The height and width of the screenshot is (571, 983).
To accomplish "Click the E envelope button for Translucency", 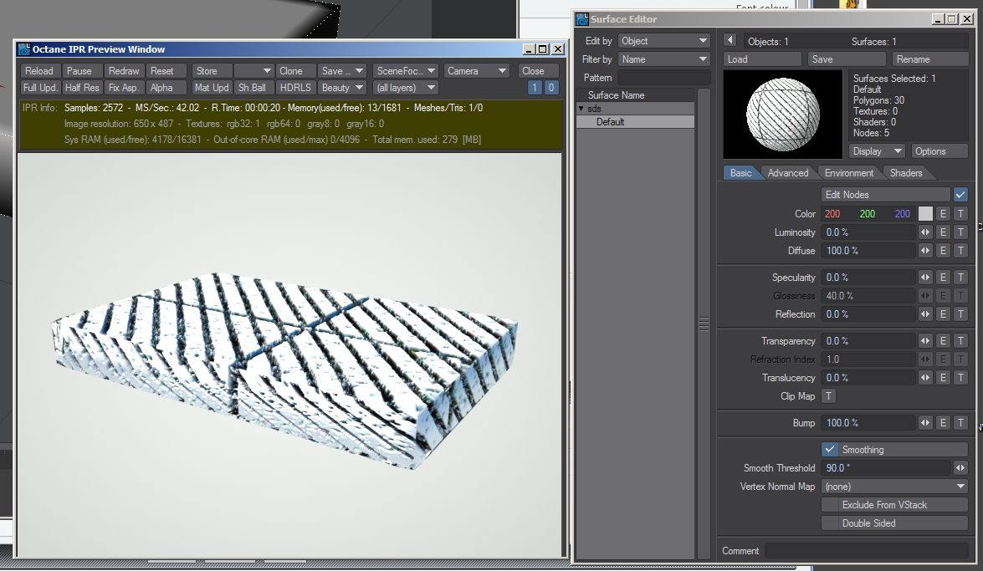I will (943, 377).
